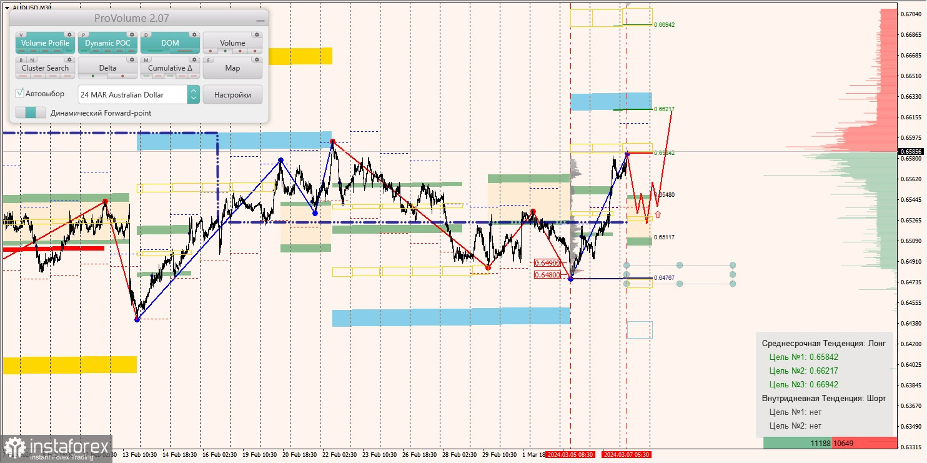This screenshot has width=927, height=463.
Task: Click the P hotkey tag on Dynamic POC
Action: point(84,35)
